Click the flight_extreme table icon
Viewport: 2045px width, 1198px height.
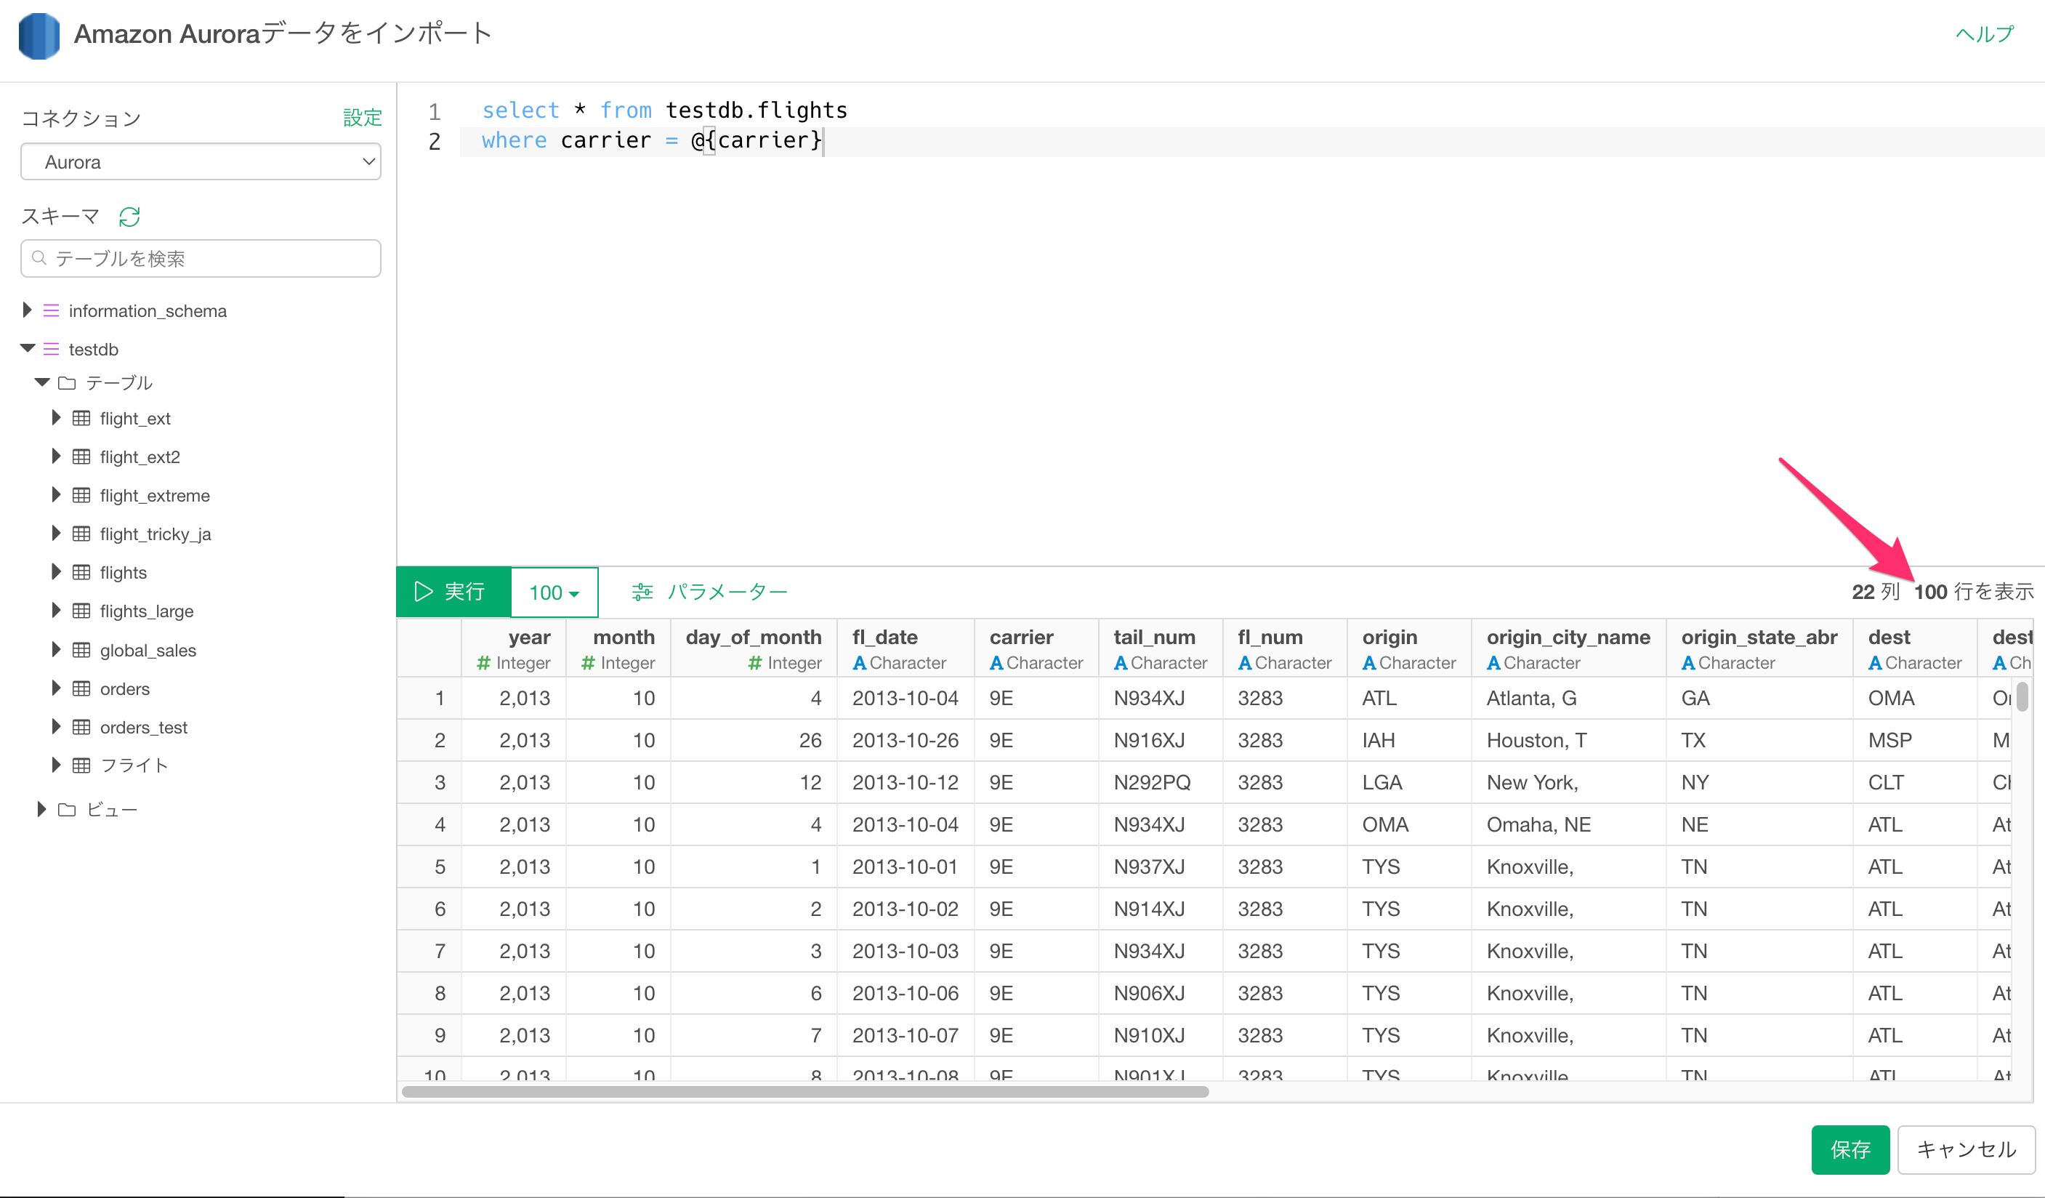coord(81,495)
